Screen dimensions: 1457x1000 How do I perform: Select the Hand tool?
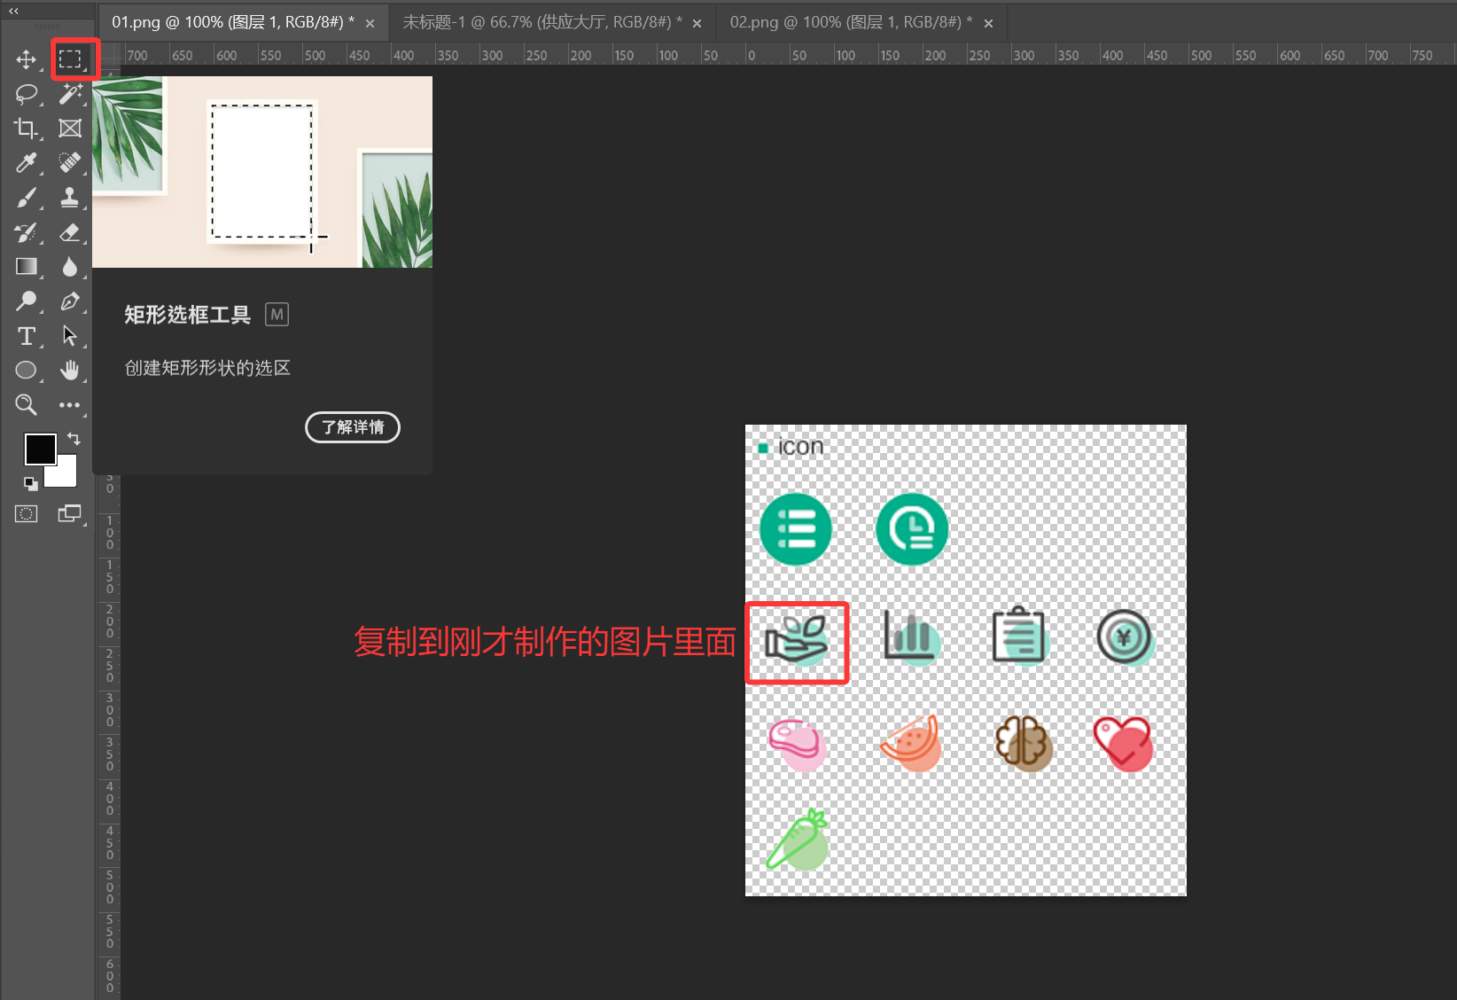click(70, 371)
